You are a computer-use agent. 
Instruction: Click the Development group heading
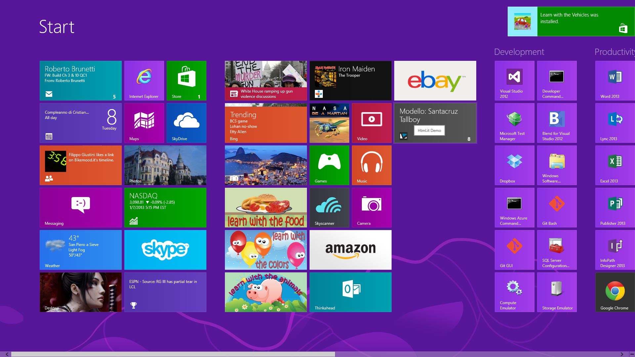(519, 52)
